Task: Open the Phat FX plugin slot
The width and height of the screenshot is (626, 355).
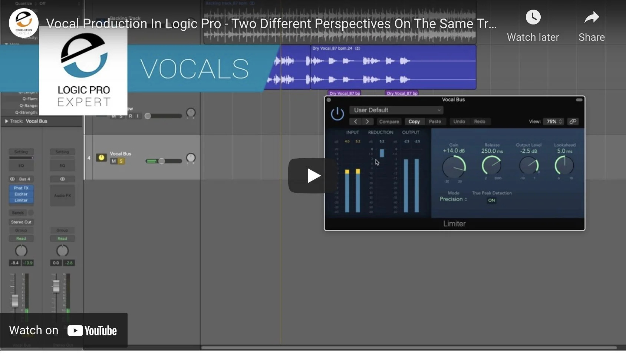Action: pos(21,188)
